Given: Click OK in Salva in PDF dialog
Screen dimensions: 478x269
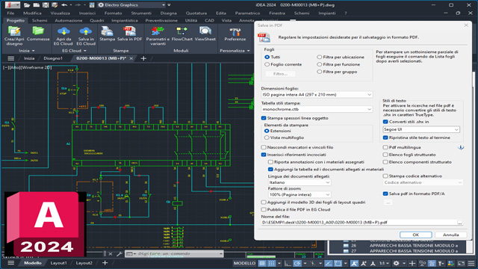Looking at the screenshot, I should point(416,235).
